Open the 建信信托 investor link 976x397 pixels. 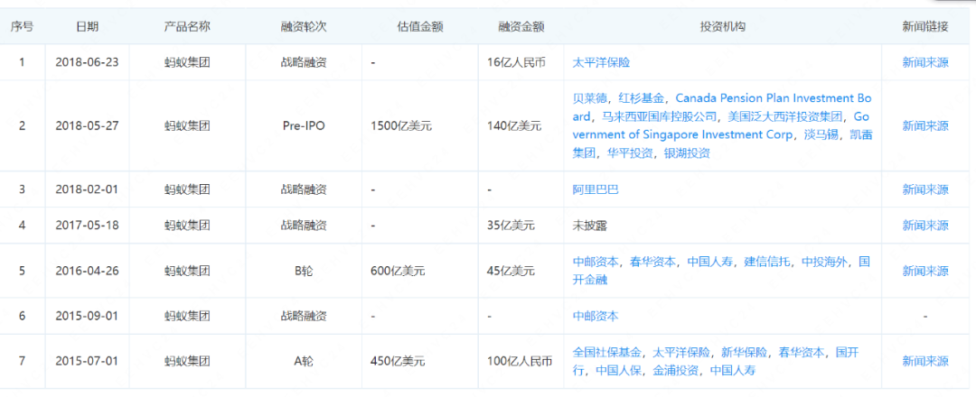click(x=767, y=262)
